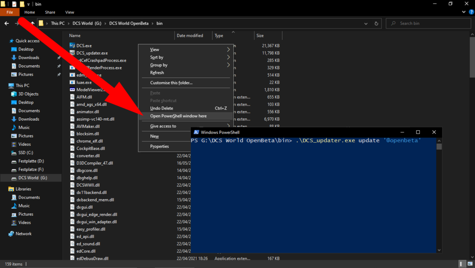Select the CockpitBase.dll file
Image resolution: width=475 pixels, height=268 pixels.
coord(91,148)
